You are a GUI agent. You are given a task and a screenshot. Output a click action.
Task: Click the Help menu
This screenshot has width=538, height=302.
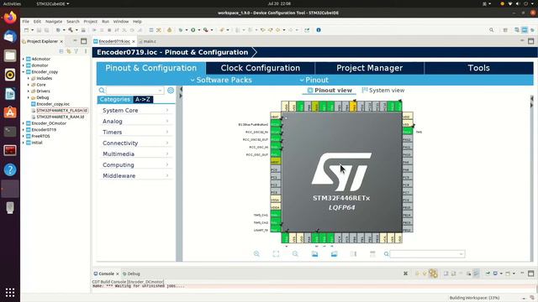[137, 22]
